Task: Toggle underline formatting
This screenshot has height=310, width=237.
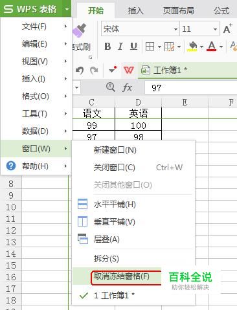Action: [x=133, y=46]
